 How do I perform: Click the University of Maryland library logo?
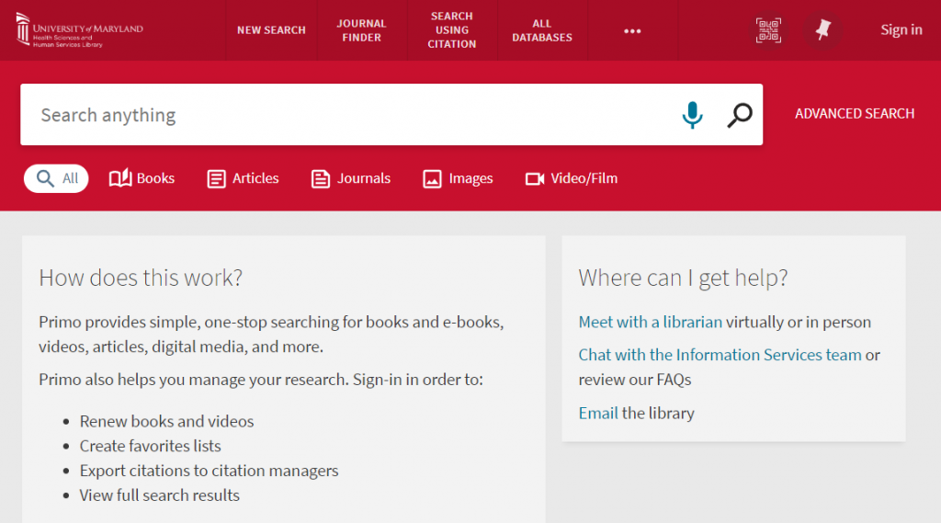80,30
